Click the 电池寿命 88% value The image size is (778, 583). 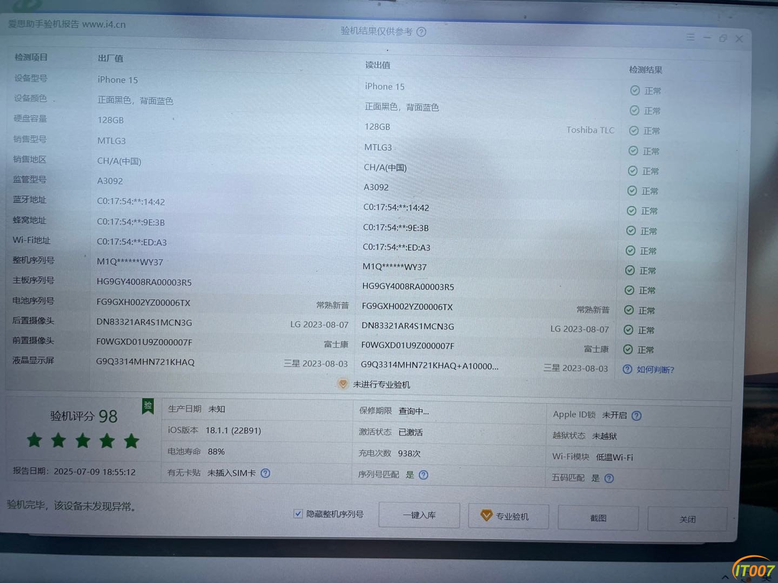[216, 451]
